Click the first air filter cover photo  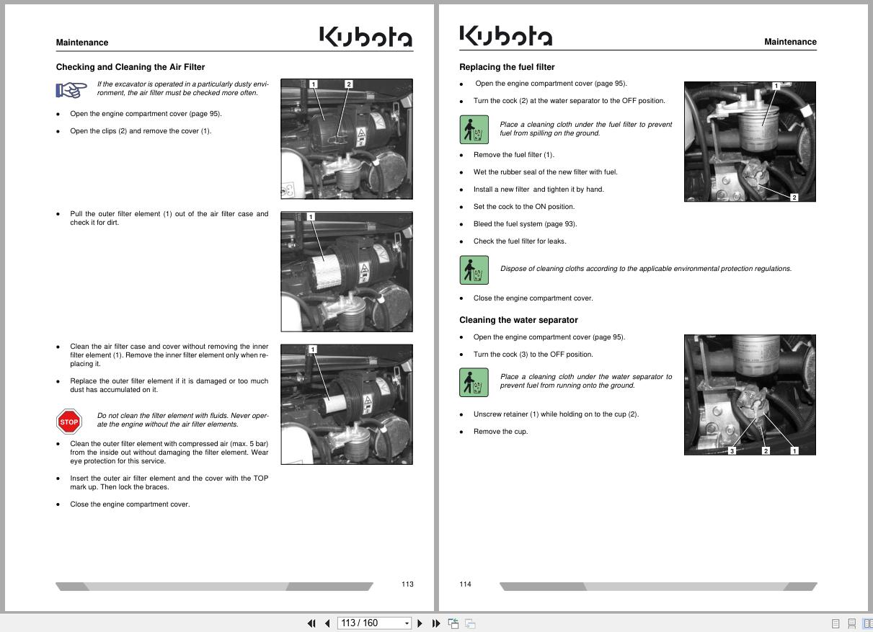coord(347,139)
